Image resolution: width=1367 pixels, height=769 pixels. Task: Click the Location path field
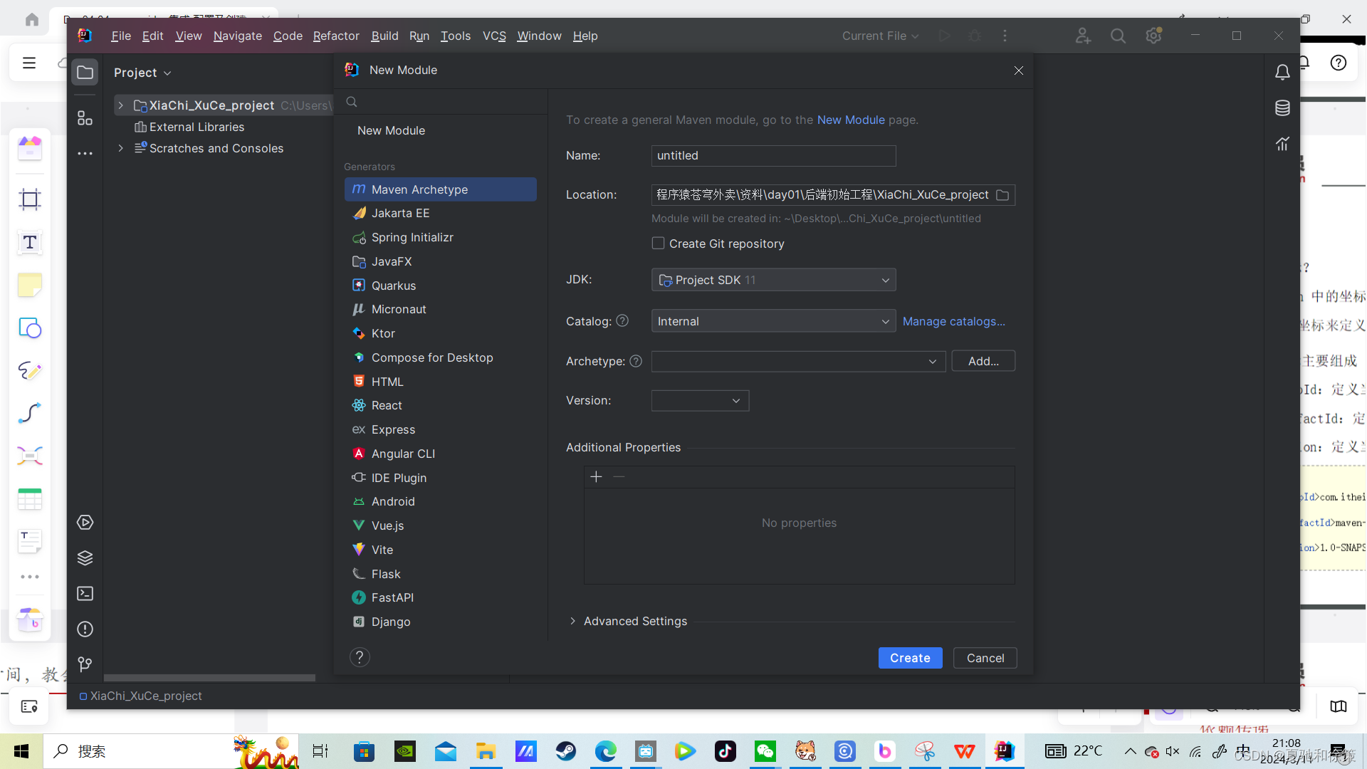pyautogui.click(x=822, y=195)
